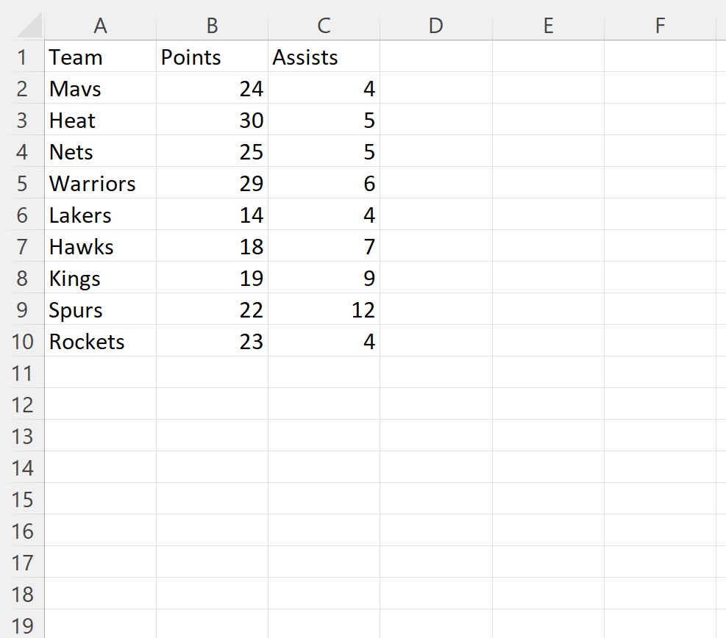This screenshot has width=726, height=638.
Task: Select row 15 header
Action: pyautogui.click(x=22, y=500)
